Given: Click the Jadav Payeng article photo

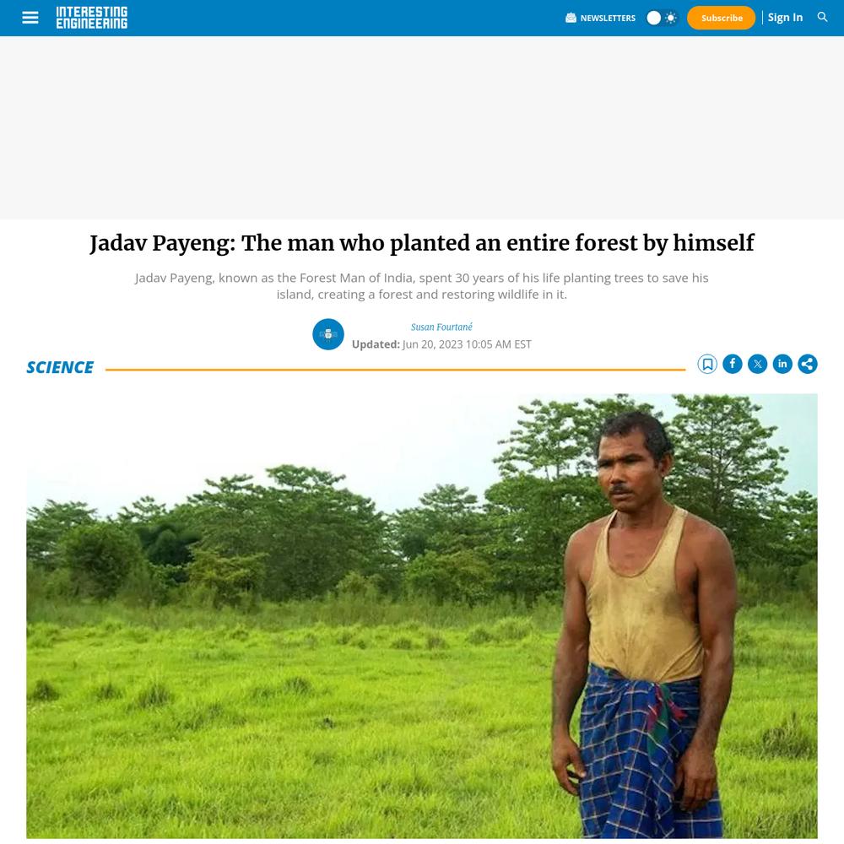Looking at the screenshot, I should (x=422, y=616).
